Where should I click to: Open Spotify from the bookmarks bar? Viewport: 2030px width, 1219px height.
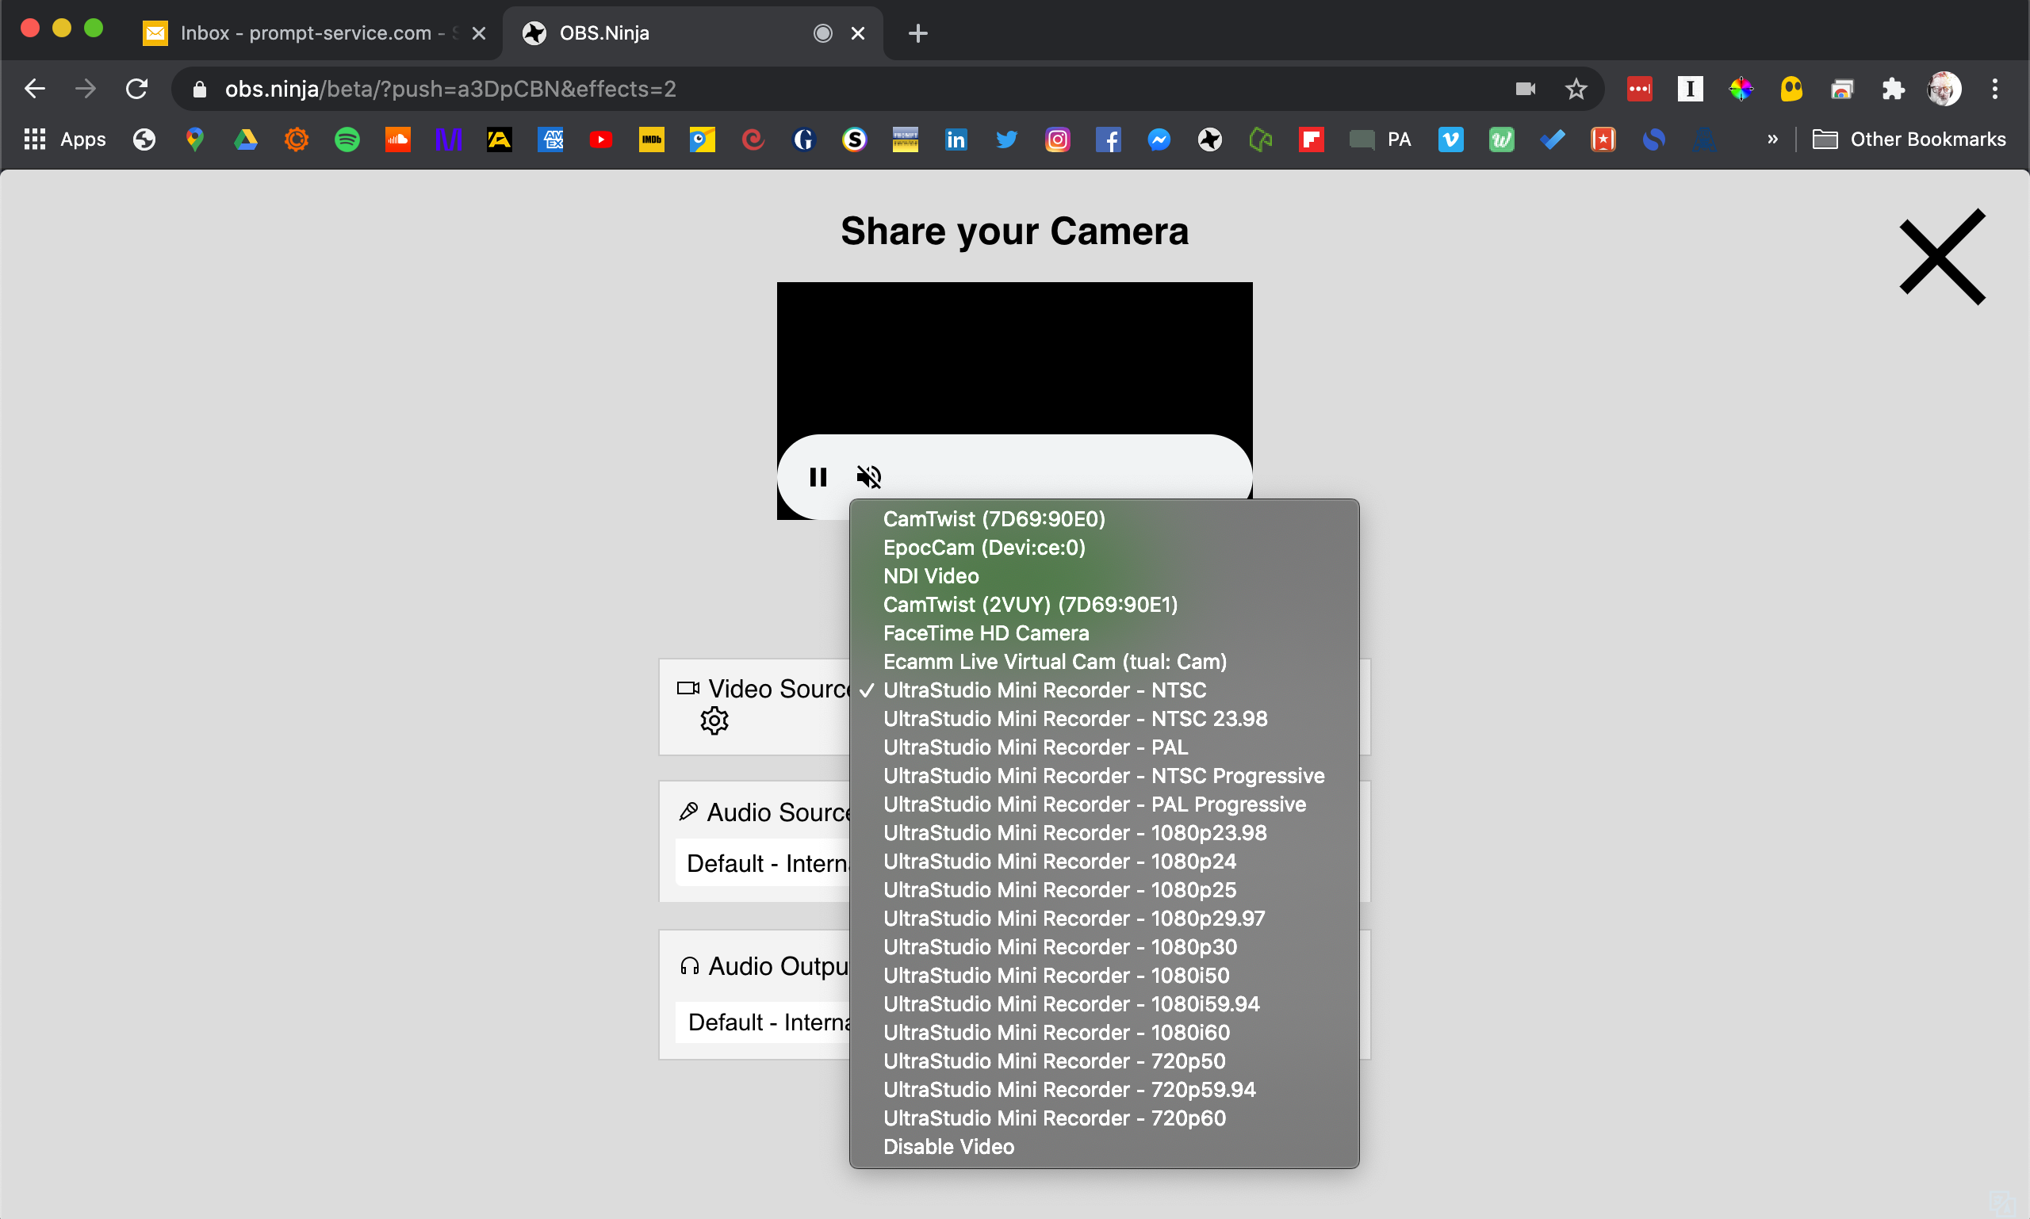click(x=347, y=139)
